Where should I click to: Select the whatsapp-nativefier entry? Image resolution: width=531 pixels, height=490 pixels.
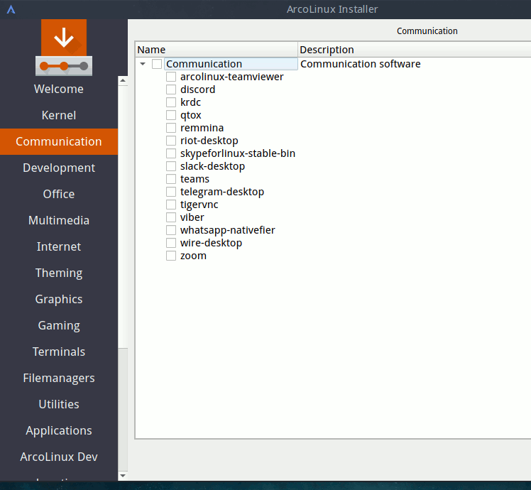point(227,230)
